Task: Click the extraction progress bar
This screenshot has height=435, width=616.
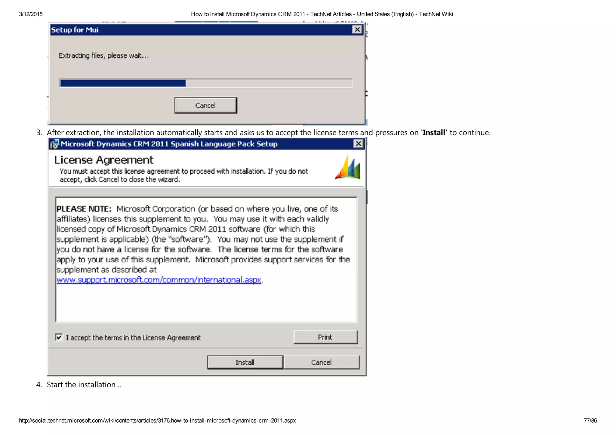Action: click(x=206, y=83)
